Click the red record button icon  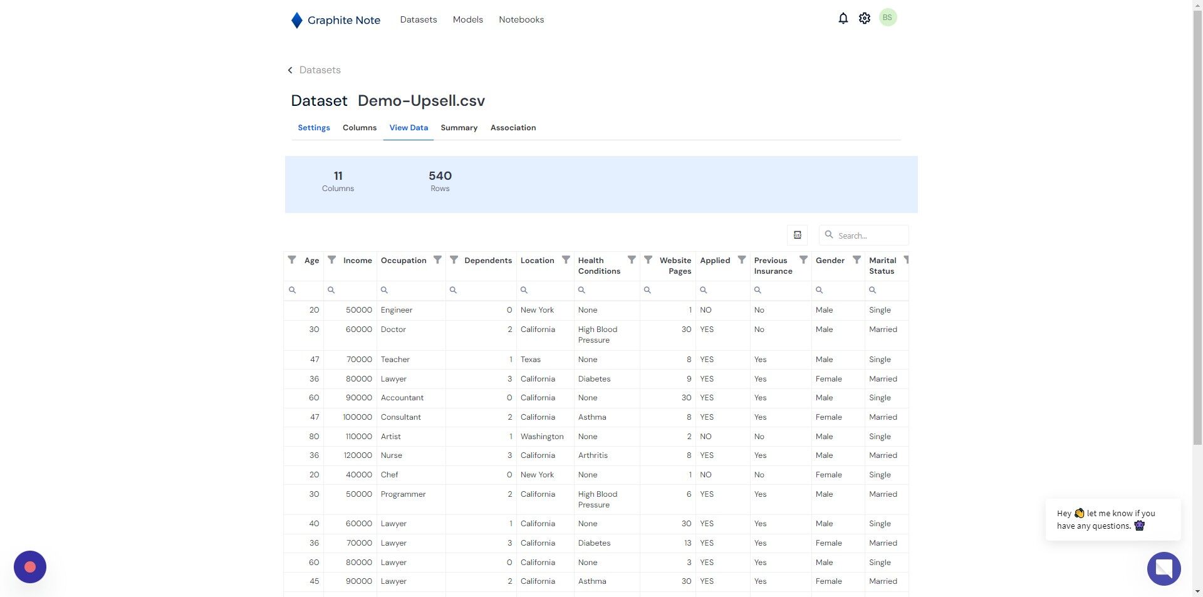click(x=30, y=567)
